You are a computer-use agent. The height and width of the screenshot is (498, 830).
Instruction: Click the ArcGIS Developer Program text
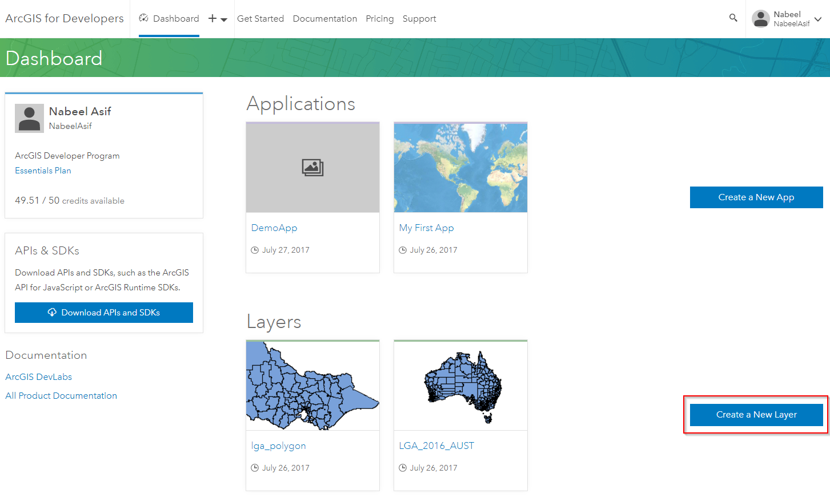tap(67, 156)
